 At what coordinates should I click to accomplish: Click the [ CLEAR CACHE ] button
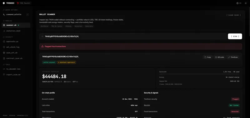[233, 15]
